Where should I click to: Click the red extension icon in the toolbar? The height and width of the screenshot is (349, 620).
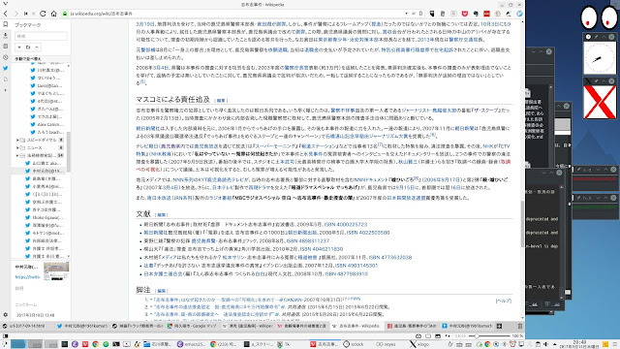[486, 14]
